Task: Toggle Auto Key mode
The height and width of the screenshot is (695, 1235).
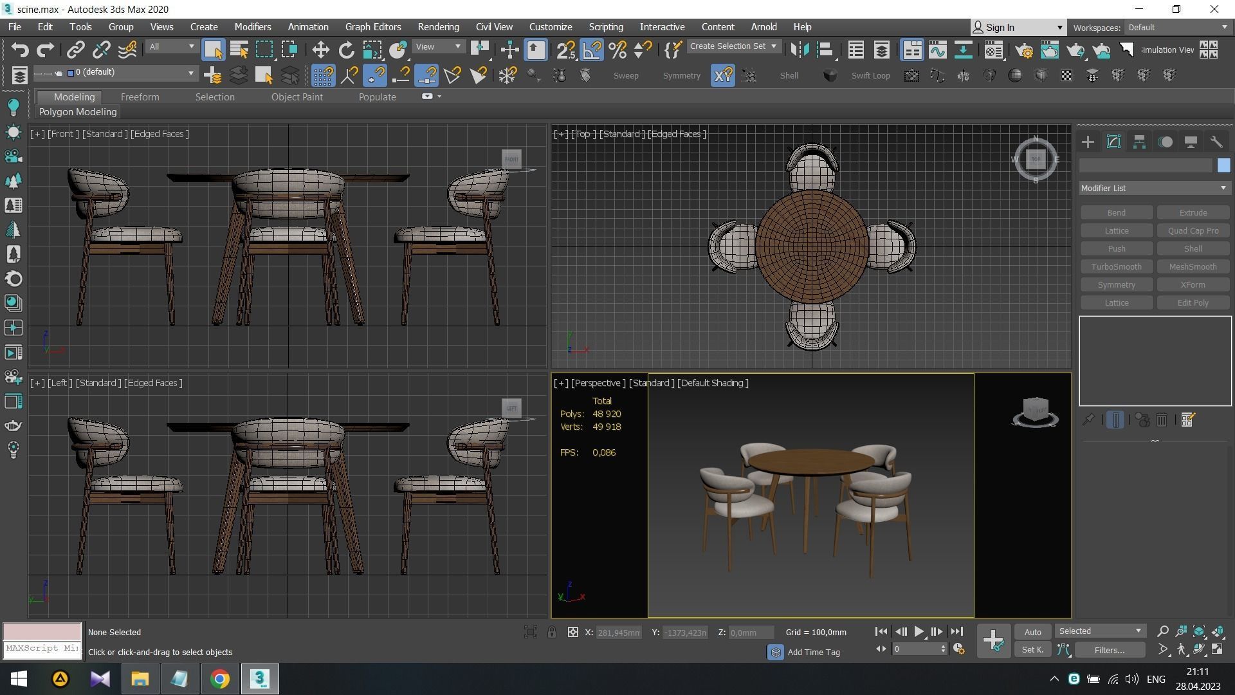Action: click(x=1032, y=632)
